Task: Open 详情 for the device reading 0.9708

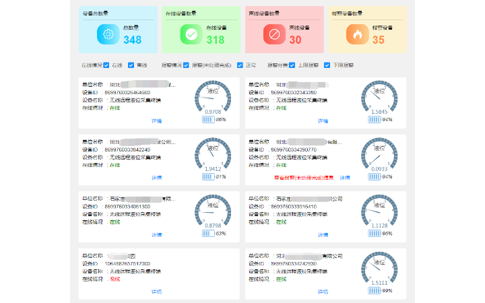Action: (156, 121)
